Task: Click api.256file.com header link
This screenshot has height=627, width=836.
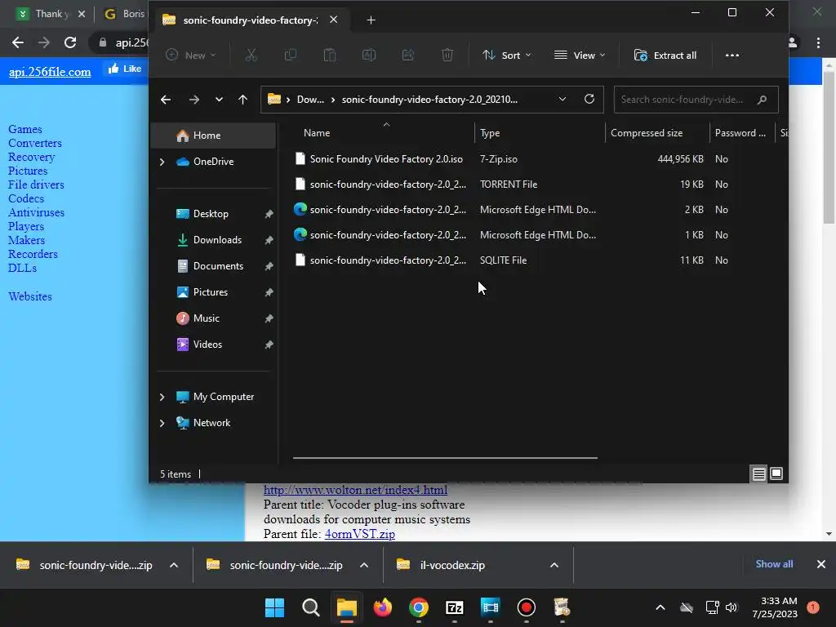Action: pyautogui.click(x=50, y=72)
